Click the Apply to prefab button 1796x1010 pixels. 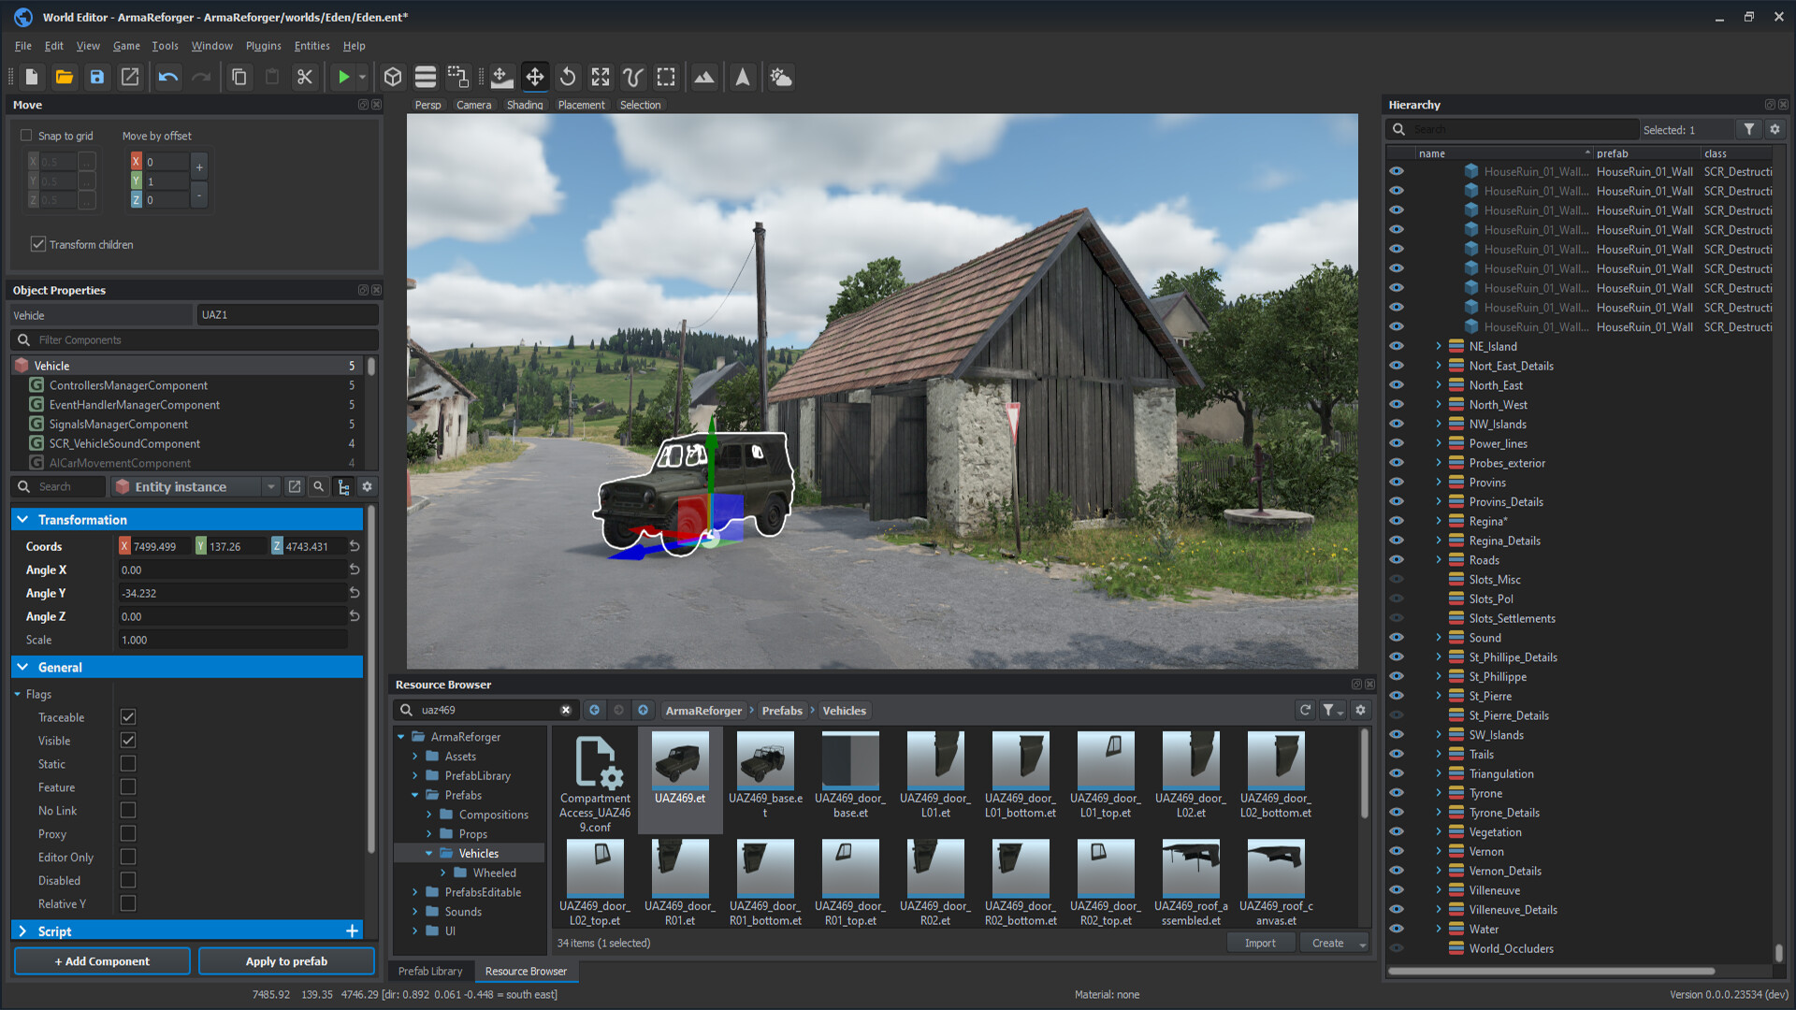click(286, 960)
